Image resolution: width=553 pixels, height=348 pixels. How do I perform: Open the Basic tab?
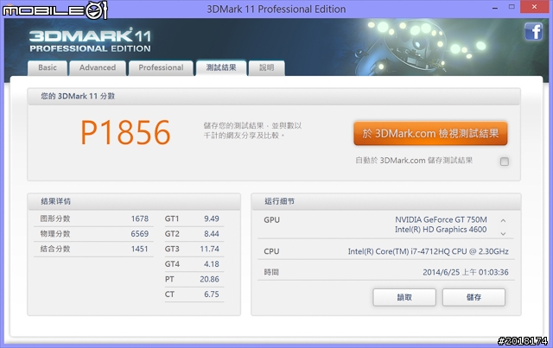[48, 67]
